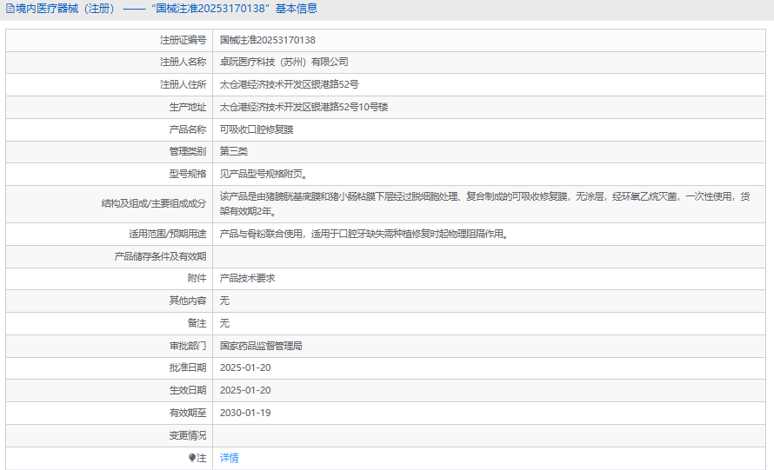This screenshot has height=470, width=774.
Task: Click the 产品储存条件及有效期 label
Action: pos(160,256)
